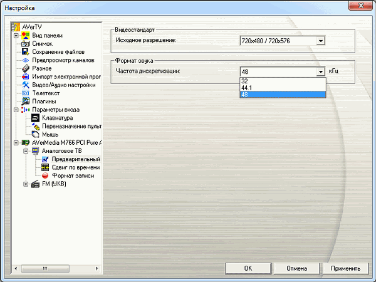Click the Импорт электронной программы TV icon
This screenshot has height=282, width=376.
26,76
